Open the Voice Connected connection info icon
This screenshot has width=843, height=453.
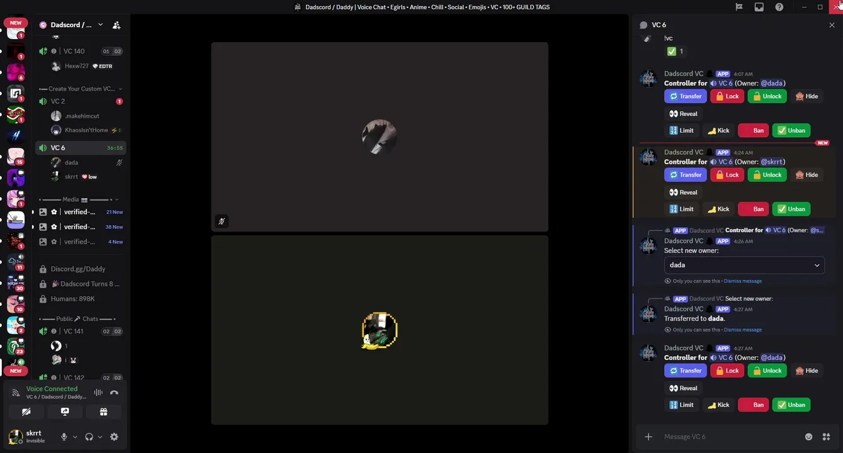point(16,393)
